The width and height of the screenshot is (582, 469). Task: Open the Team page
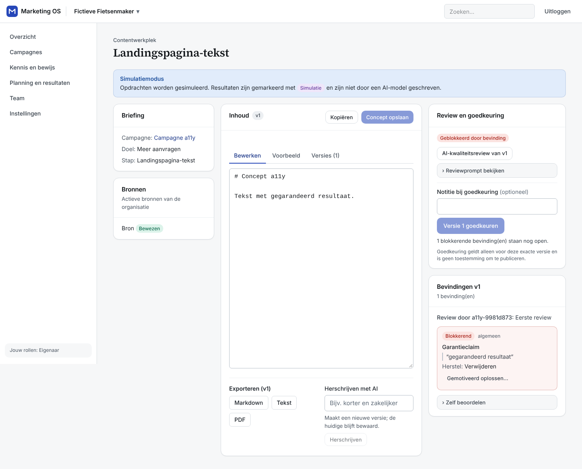(17, 98)
